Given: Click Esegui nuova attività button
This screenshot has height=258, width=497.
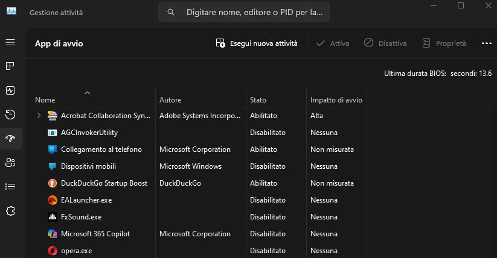Looking at the screenshot, I should point(257,43).
